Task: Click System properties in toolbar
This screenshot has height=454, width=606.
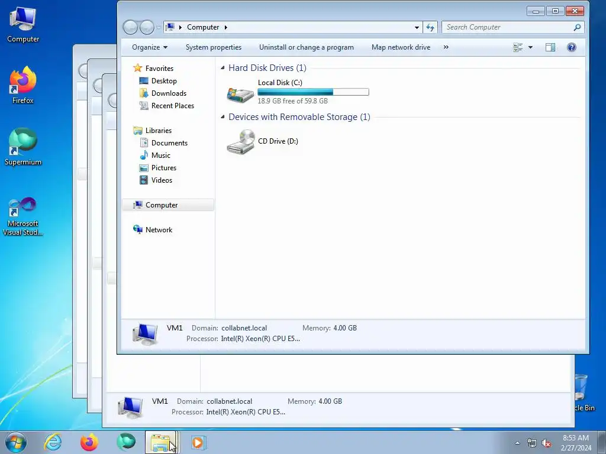Action: (213, 47)
